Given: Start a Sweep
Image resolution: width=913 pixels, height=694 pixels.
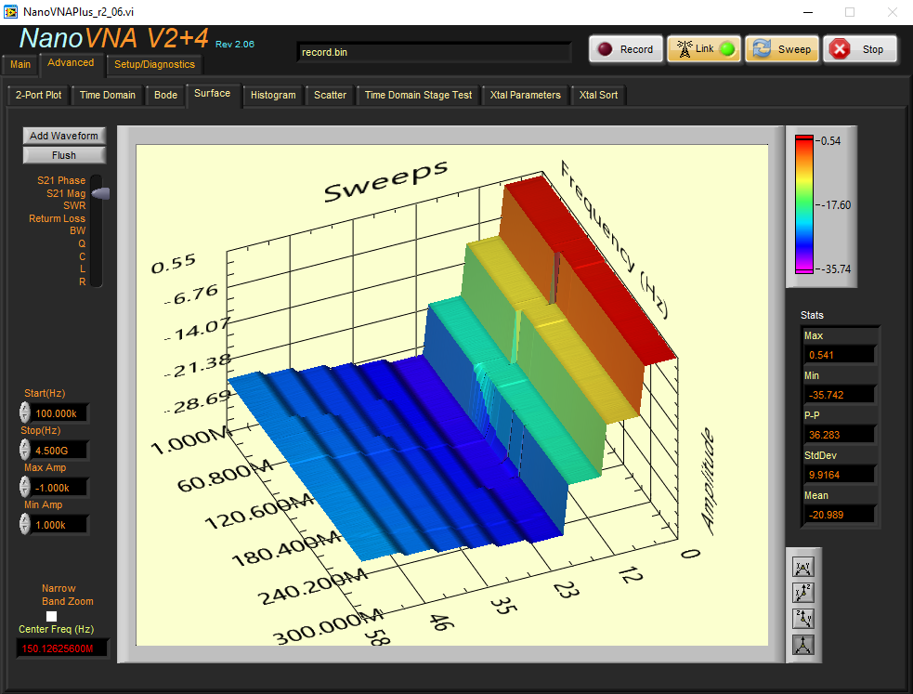Looking at the screenshot, I should pos(782,49).
